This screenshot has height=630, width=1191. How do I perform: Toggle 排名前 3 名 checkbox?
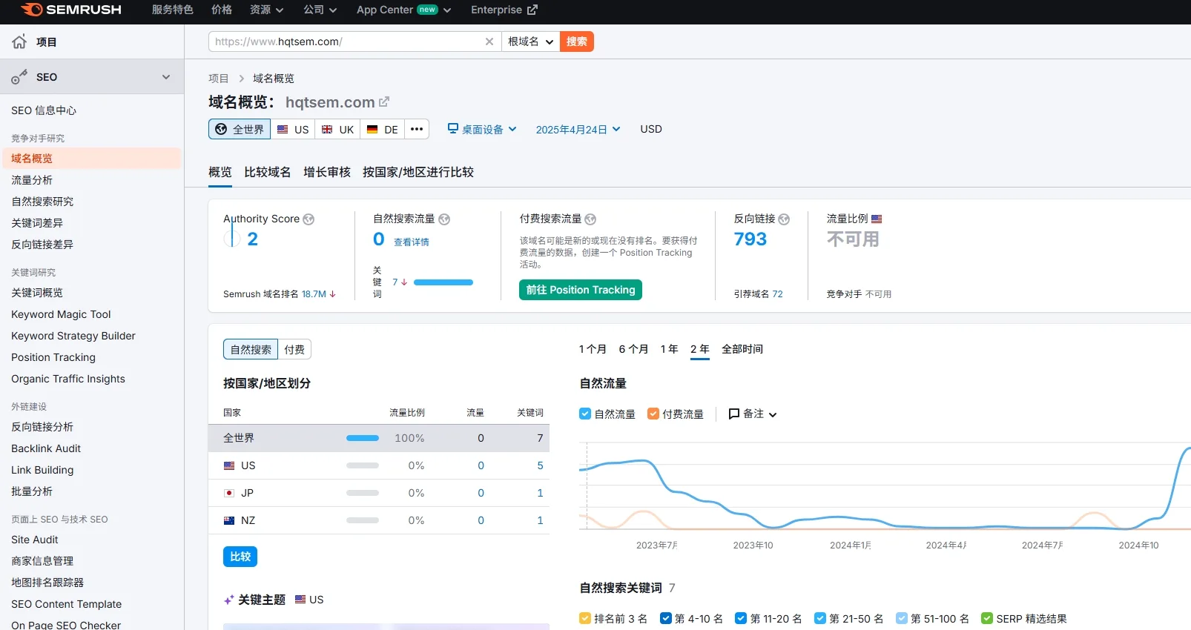click(585, 618)
